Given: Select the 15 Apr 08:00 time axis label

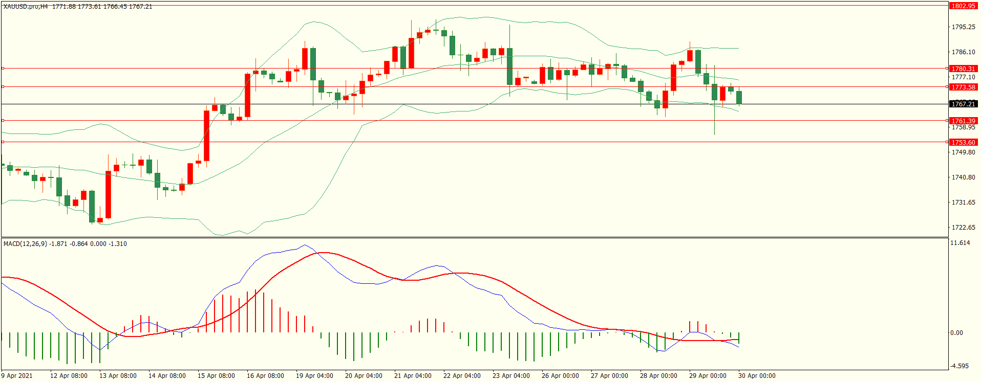Looking at the screenshot, I should (x=216, y=376).
